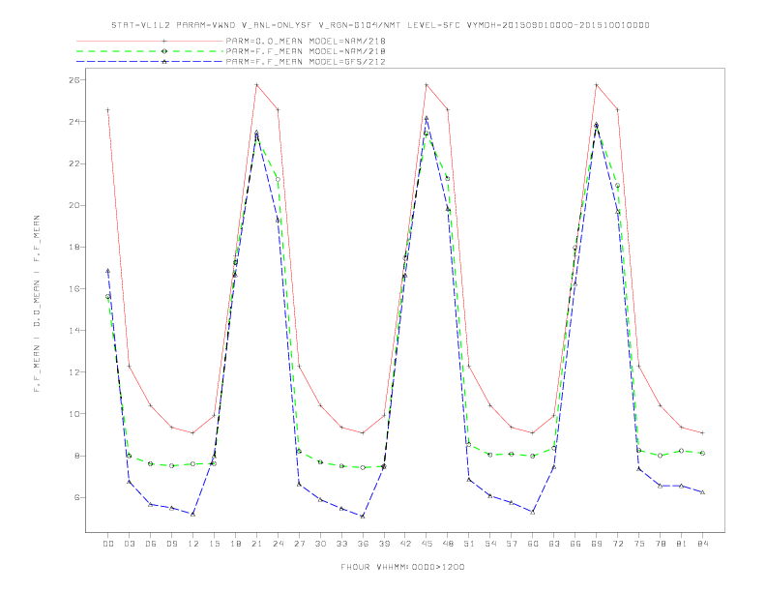Image resolution: width=766 pixels, height=592 pixels.
Task: Click y-axis tick value 10
Action: [74, 414]
